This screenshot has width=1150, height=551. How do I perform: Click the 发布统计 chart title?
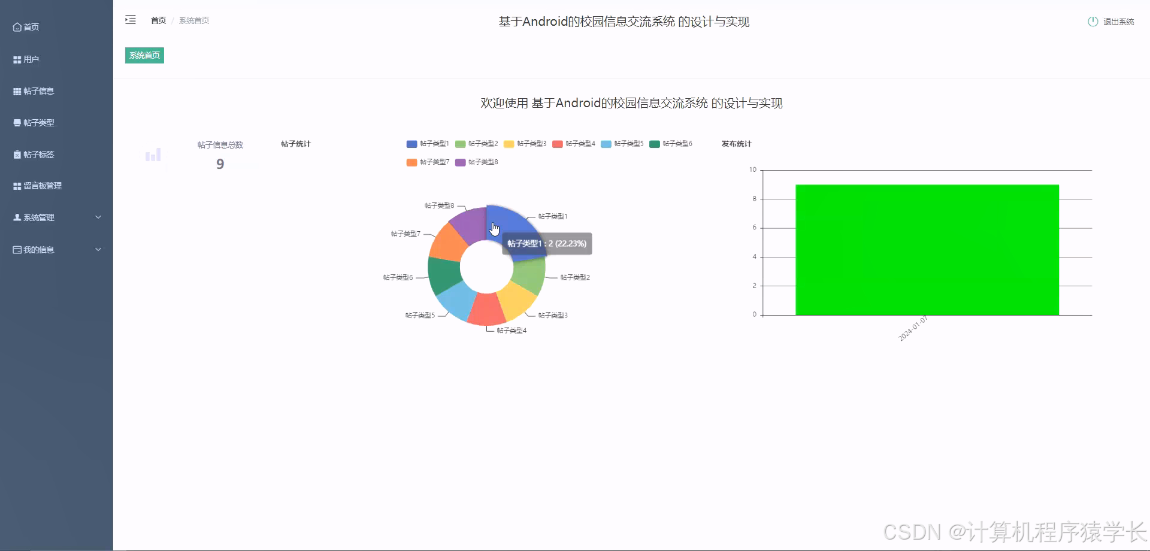point(736,144)
